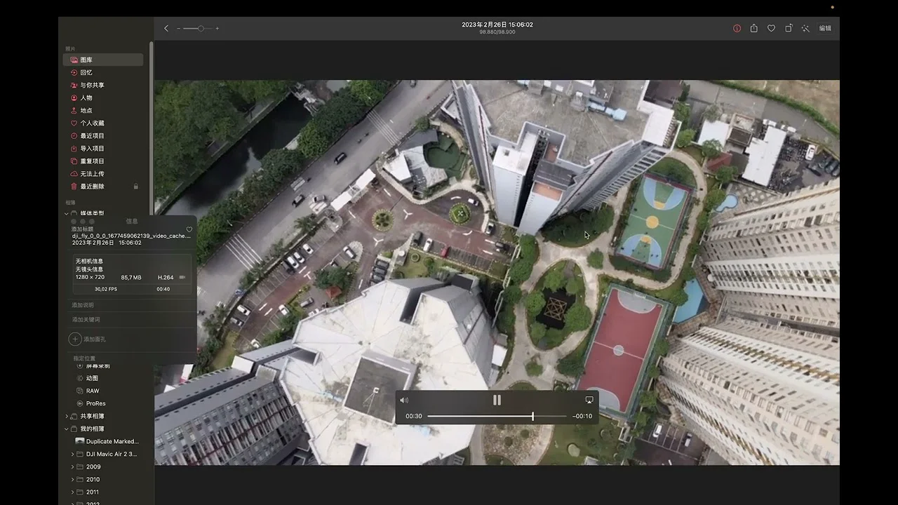This screenshot has height=505, width=898.
Task: Toggle favorite heart in top toolbar
Action: coord(771,29)
